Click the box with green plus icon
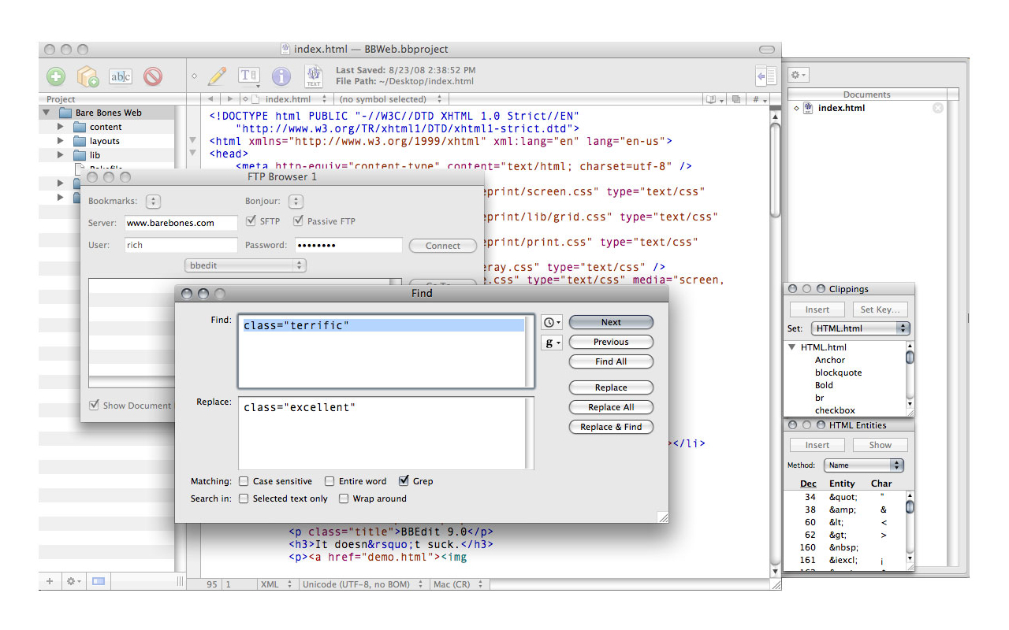Image resolution: width=1009 pixels, height=630 pixels. [x=87, y=76]
